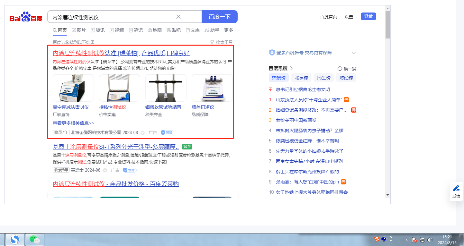Open hot search 张雨霏 "白嫖"中国的pin
Viewport: 464px width, 246px height.
point(307,182)
